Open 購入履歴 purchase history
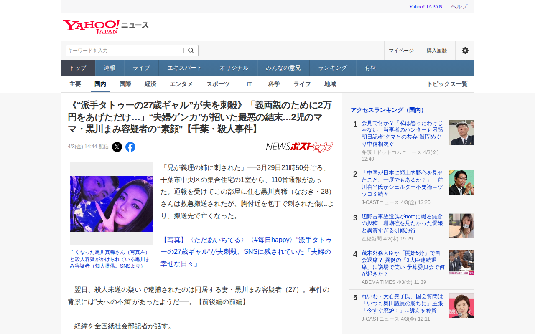Screen dimensions: 535x334 pyautogui.click(x=437, y=51)
